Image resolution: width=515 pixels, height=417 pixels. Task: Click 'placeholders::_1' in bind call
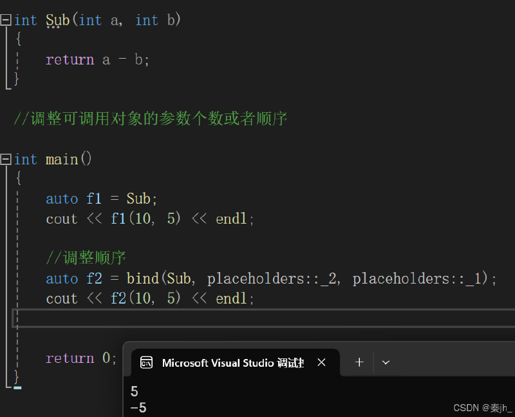[x=417, y=279]
